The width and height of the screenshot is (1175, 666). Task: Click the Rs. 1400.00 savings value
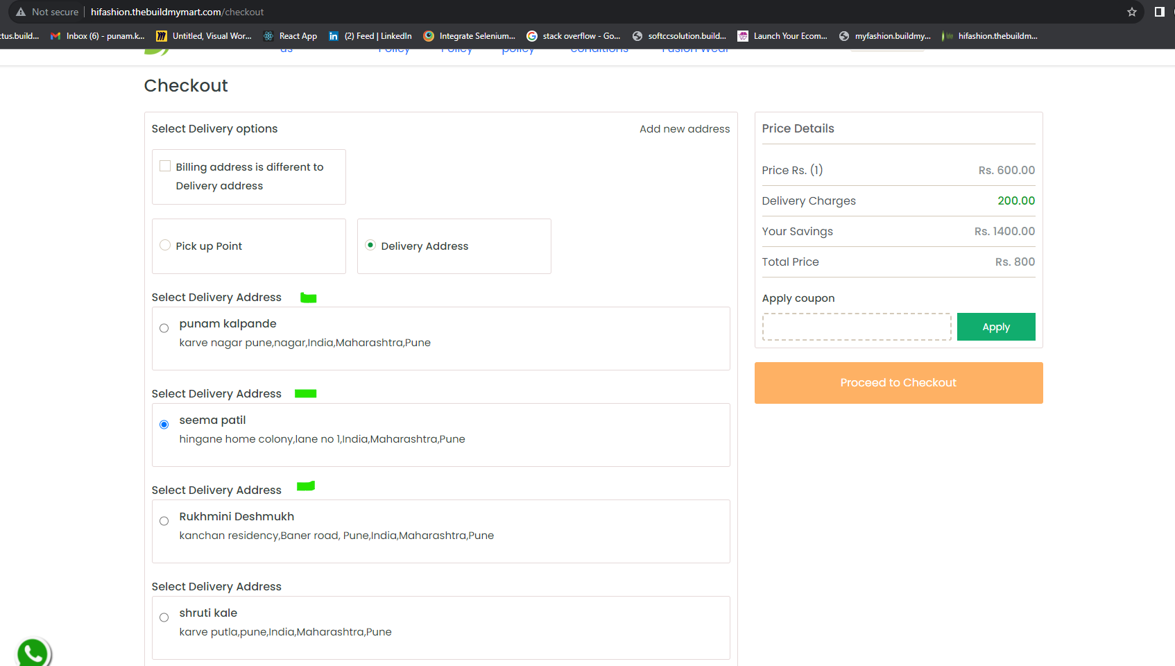click(1004, 231)
